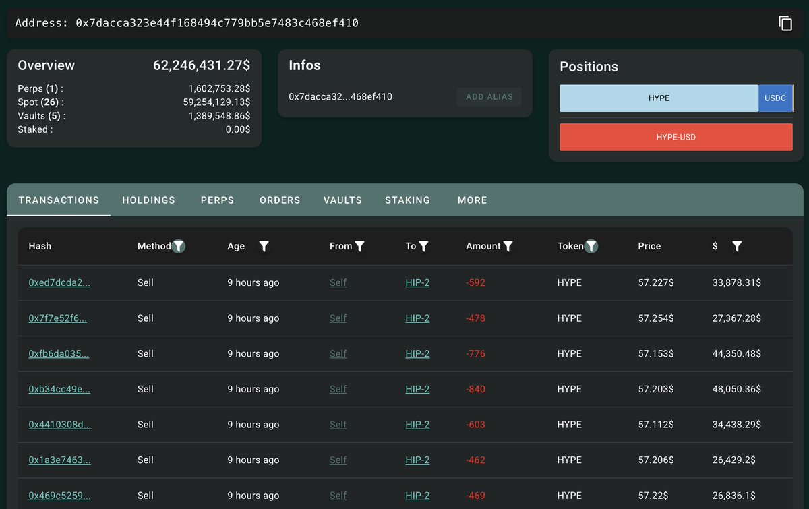809x509 pixels.
Task: Click the 33,878.31$ value cell
Action: tap(736, 282)
